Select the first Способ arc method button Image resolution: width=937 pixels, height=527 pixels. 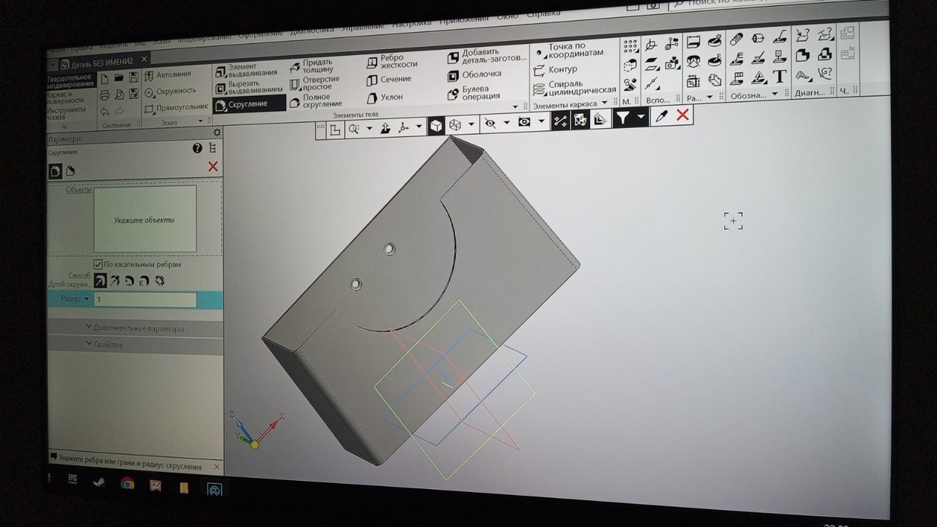[100, 280]
